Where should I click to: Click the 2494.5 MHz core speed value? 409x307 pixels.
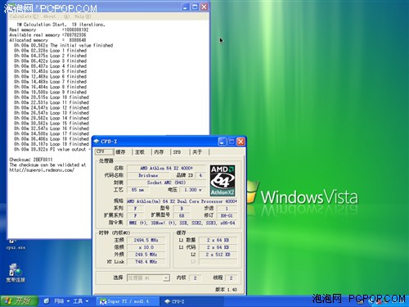[x=146, y=240]
